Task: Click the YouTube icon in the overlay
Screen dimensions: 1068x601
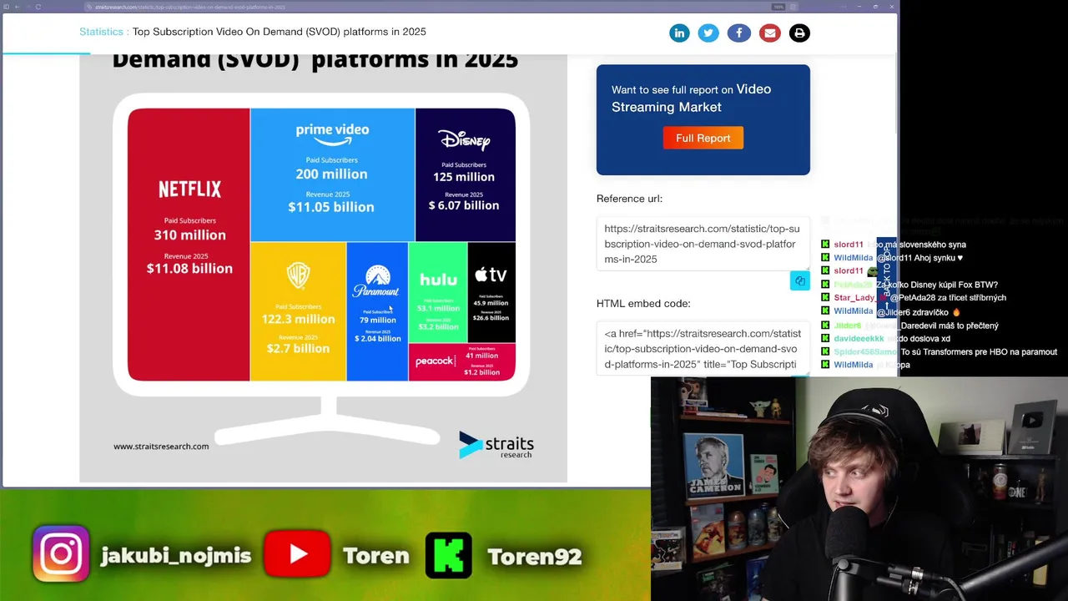Action: 297,554
